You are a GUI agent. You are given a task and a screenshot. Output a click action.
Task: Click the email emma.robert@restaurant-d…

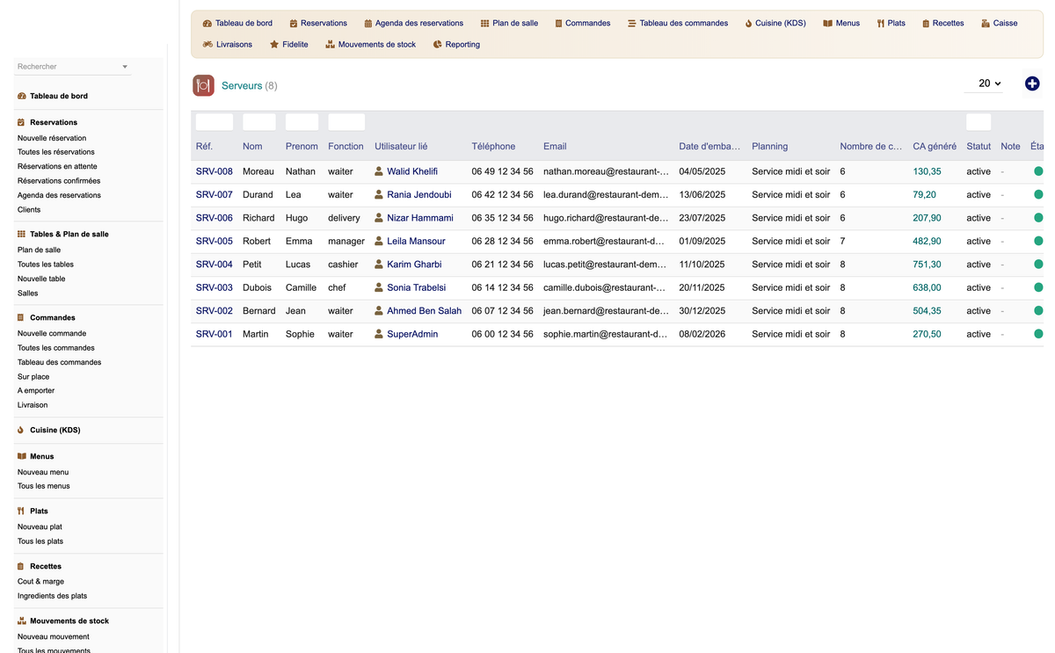click(606, 241)
